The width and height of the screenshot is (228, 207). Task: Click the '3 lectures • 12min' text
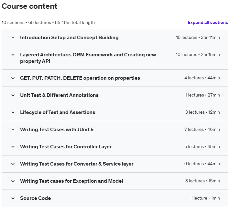(x=202, y=112)
